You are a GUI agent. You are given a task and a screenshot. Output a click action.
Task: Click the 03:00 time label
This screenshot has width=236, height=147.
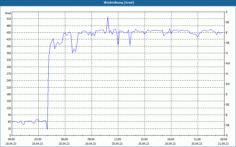[38, 139]
